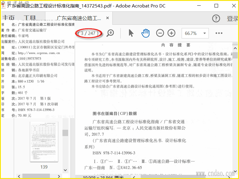Switch to the 工具 tab

[x=30, y=18]
